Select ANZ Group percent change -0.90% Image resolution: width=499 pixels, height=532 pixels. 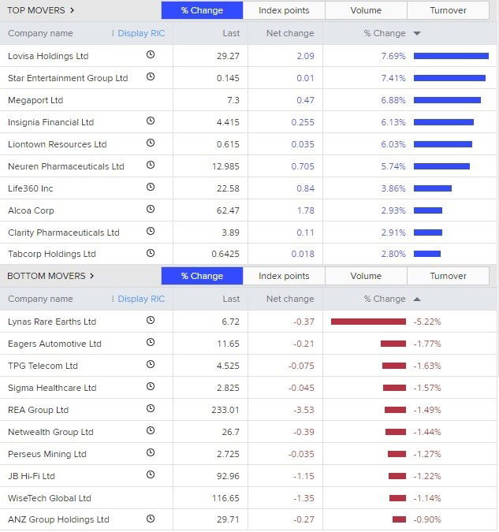(x=427, y=519)
